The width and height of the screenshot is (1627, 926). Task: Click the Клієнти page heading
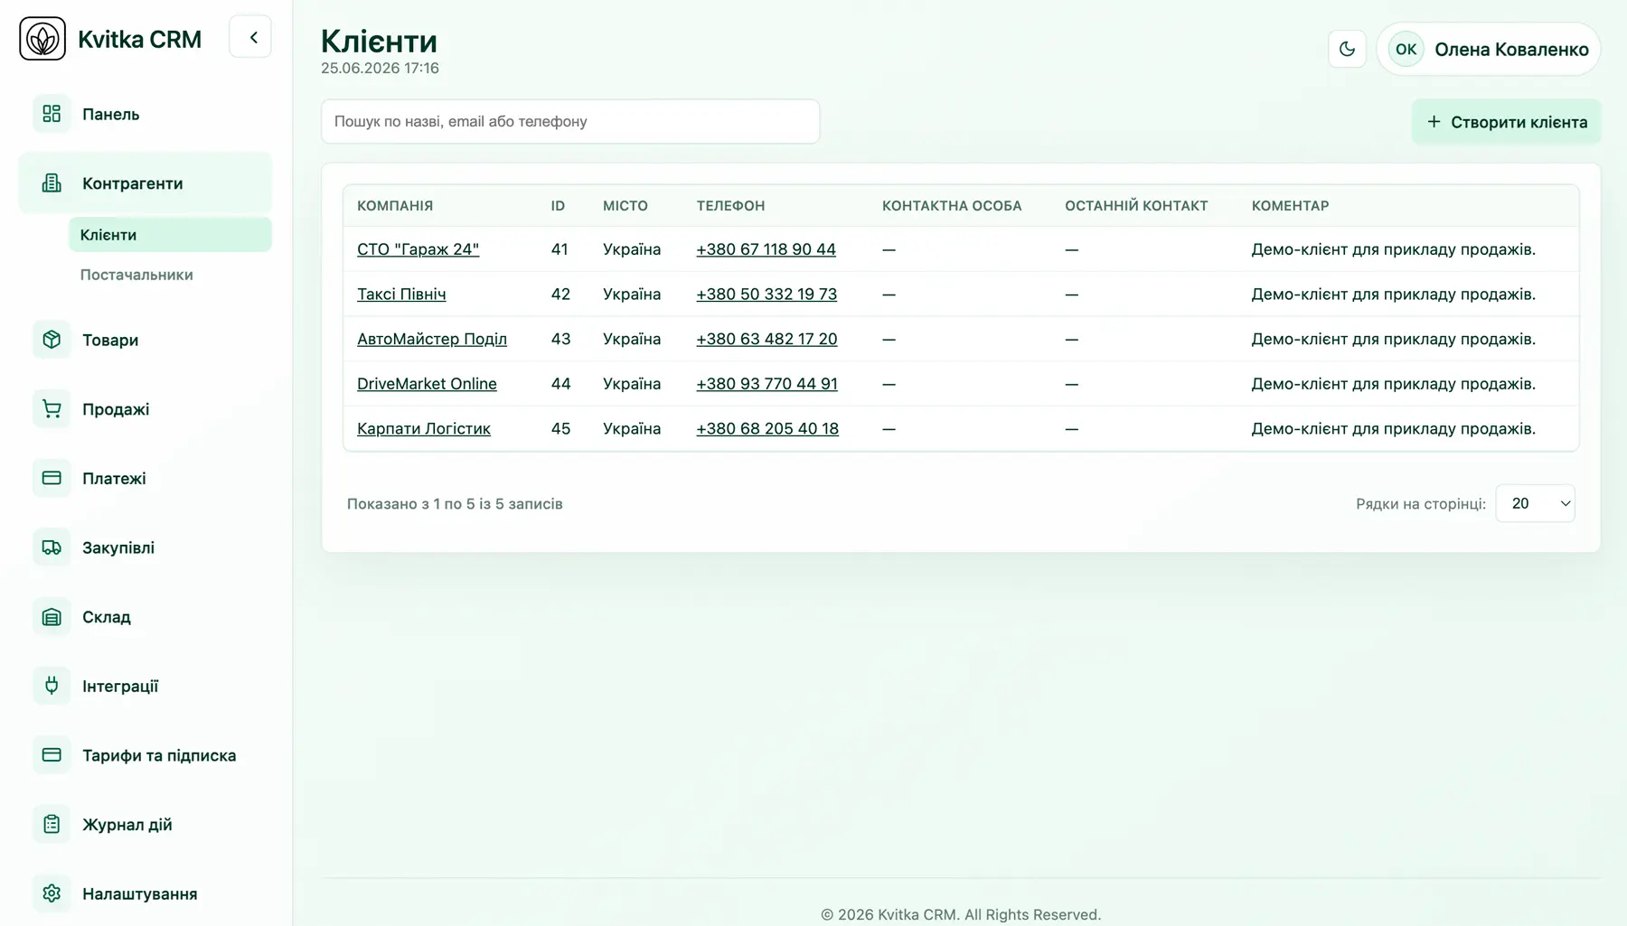click(x=379, y=41)
